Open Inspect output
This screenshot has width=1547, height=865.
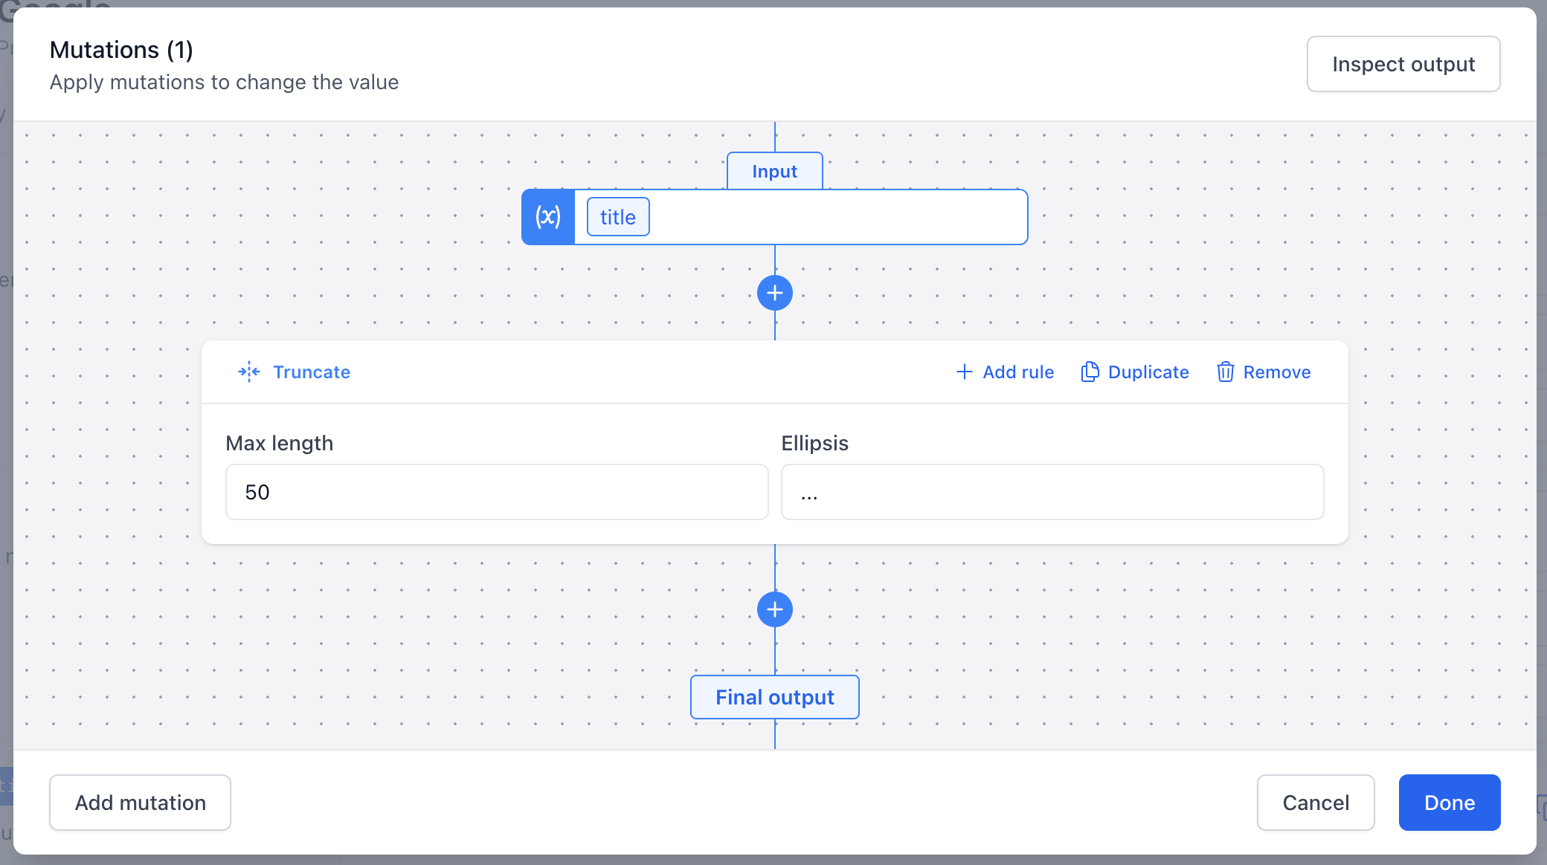[1403, 64]
